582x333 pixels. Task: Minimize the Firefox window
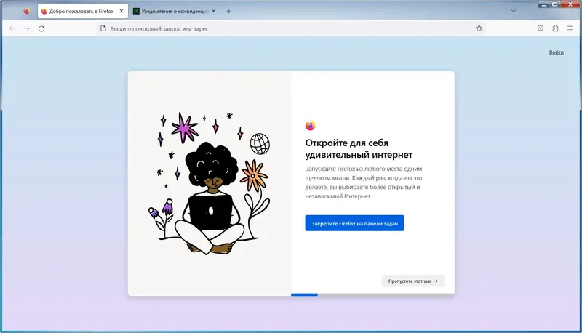[544, 4]
